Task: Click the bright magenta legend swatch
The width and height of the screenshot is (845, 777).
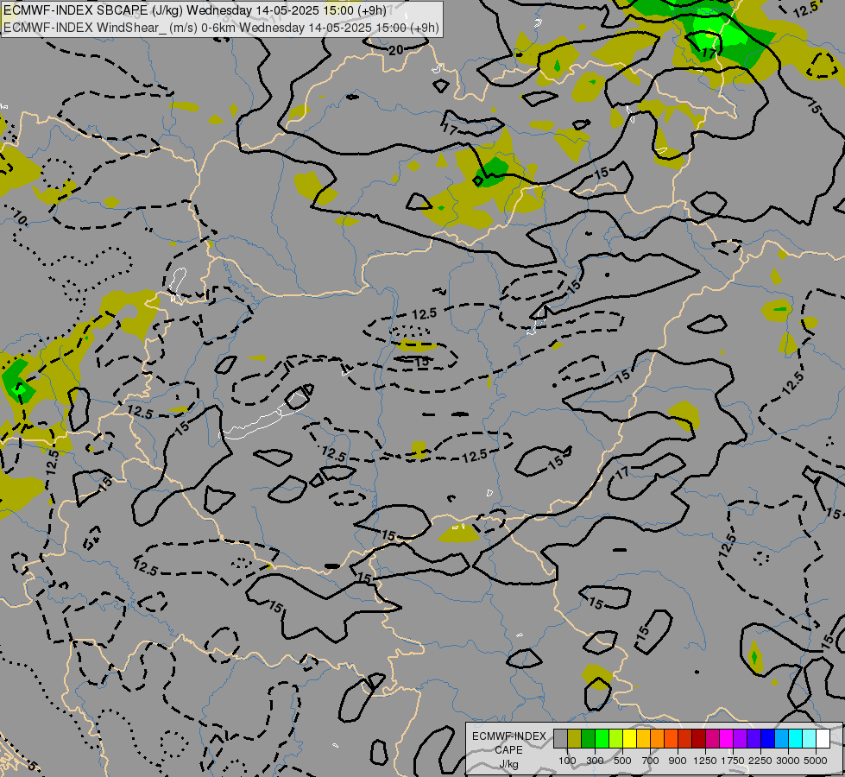Action: point(727,738)
